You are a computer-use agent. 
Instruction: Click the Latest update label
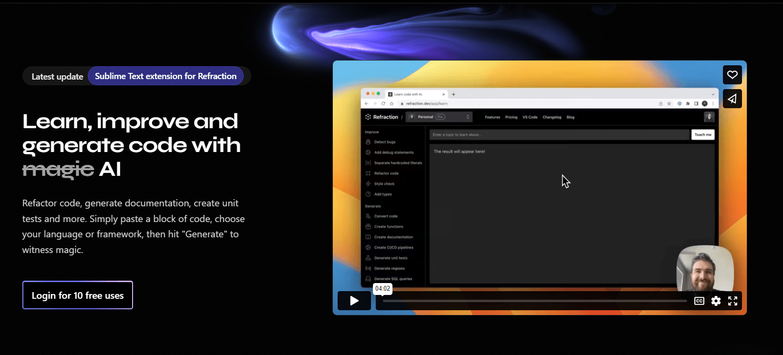coord(57,76)
